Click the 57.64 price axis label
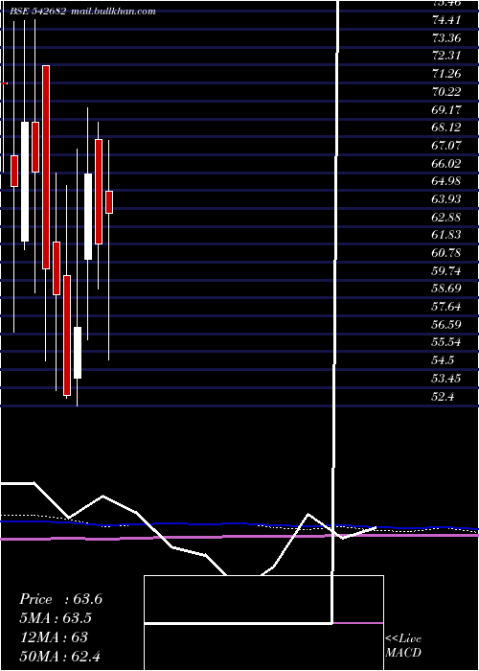Image resolution: width=479 pixels, height=671 pixels. click(446, 307)
